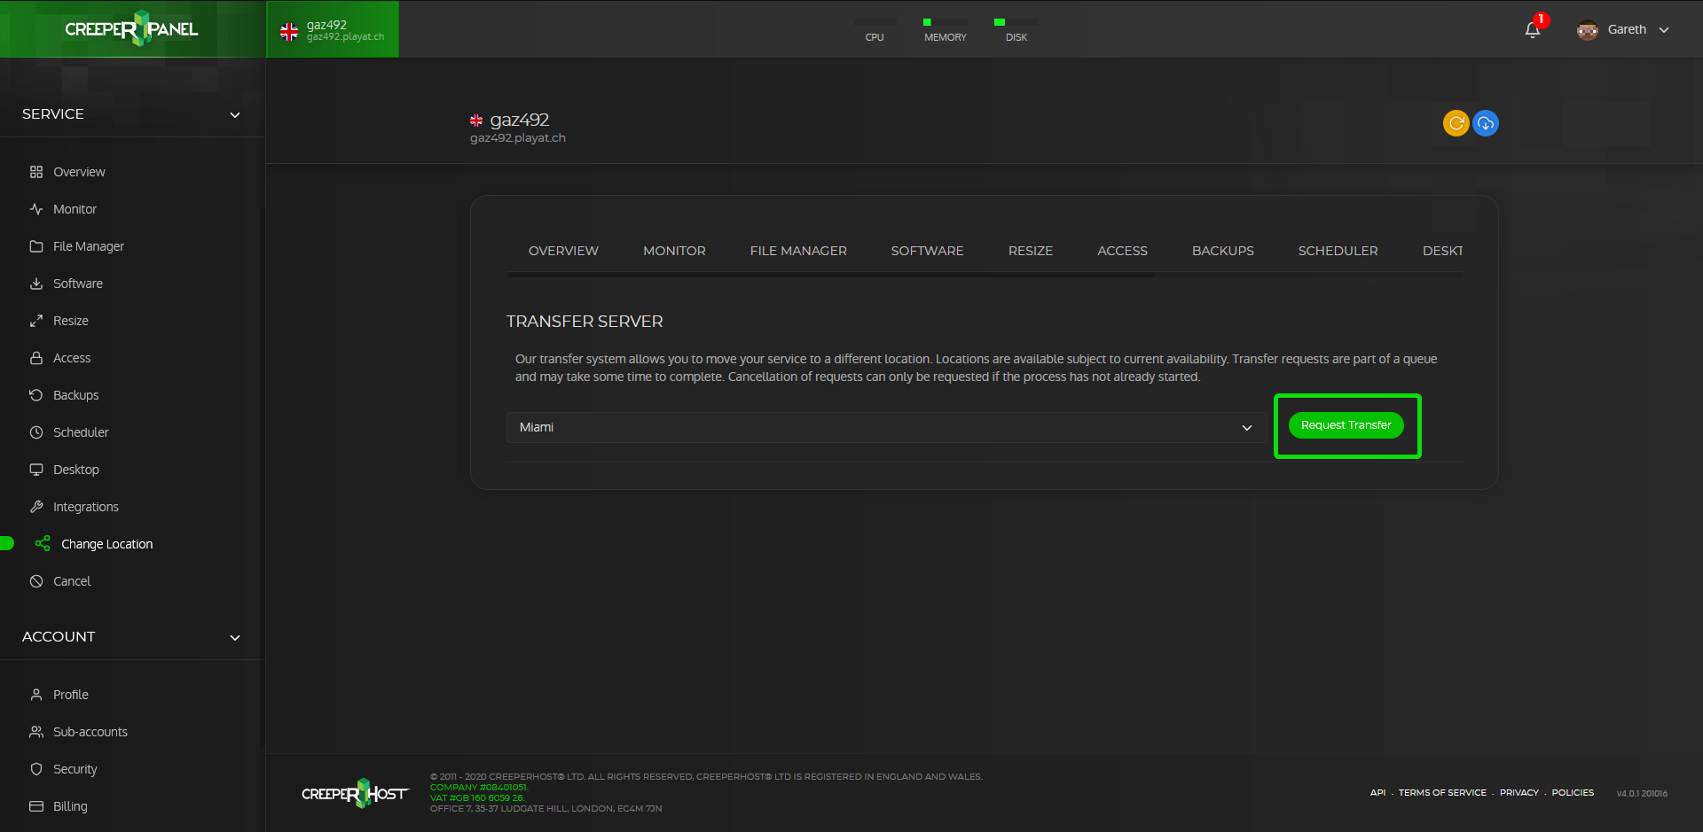Screen dimensions: 1703x832
Task: Click the gaz492.playat.ch address under heading
Action: click(518, 138)
